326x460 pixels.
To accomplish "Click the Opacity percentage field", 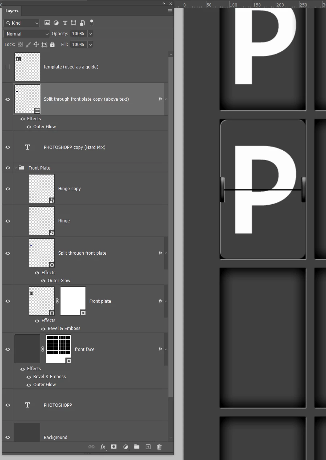I will (x=79, y=34).
